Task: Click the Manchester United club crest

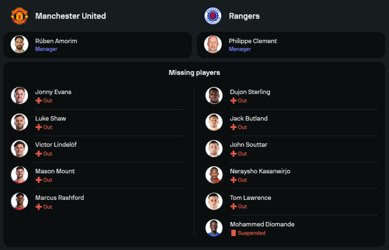Action: [x=19, y=16]
